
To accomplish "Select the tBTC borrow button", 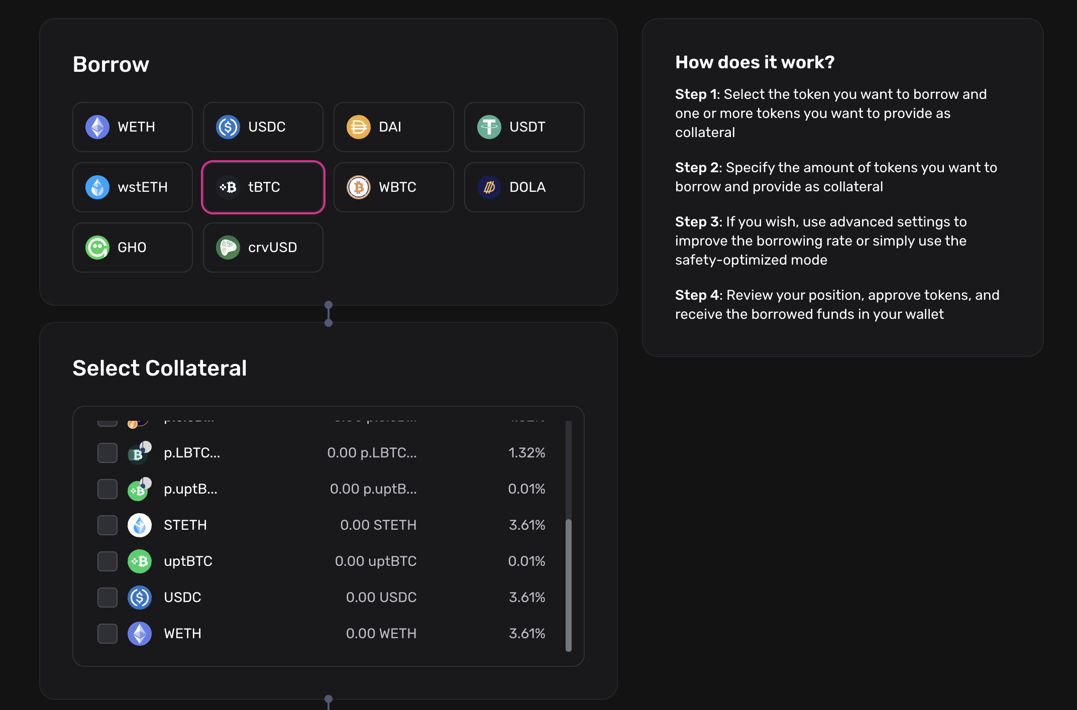I will click(263, 187).
